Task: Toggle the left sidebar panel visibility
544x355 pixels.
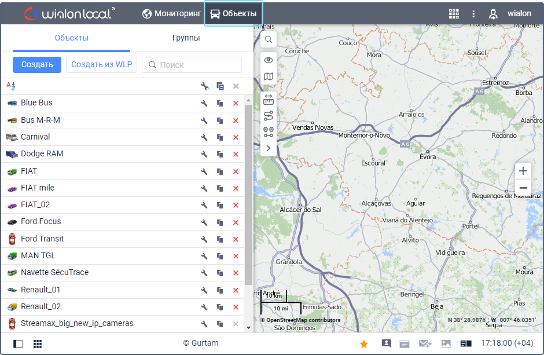Action: 18,344
